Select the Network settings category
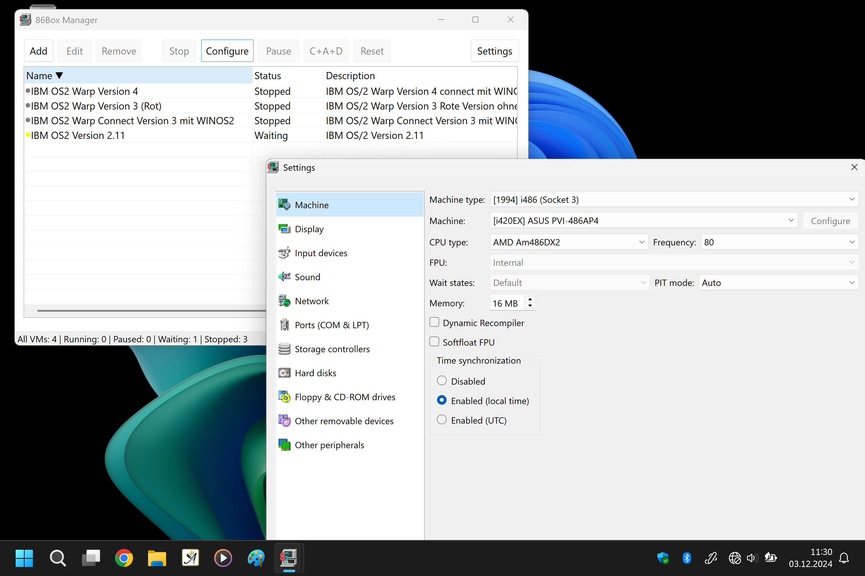This screenshot has height=576, width=865. 350,301
